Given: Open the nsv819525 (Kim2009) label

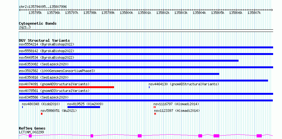Looking at the screenshot, I should [x=86, y=104].
